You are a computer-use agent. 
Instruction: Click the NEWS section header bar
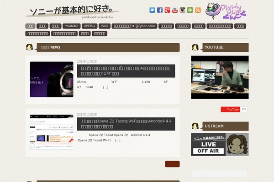pyautogui.click(x=108, y=47)
